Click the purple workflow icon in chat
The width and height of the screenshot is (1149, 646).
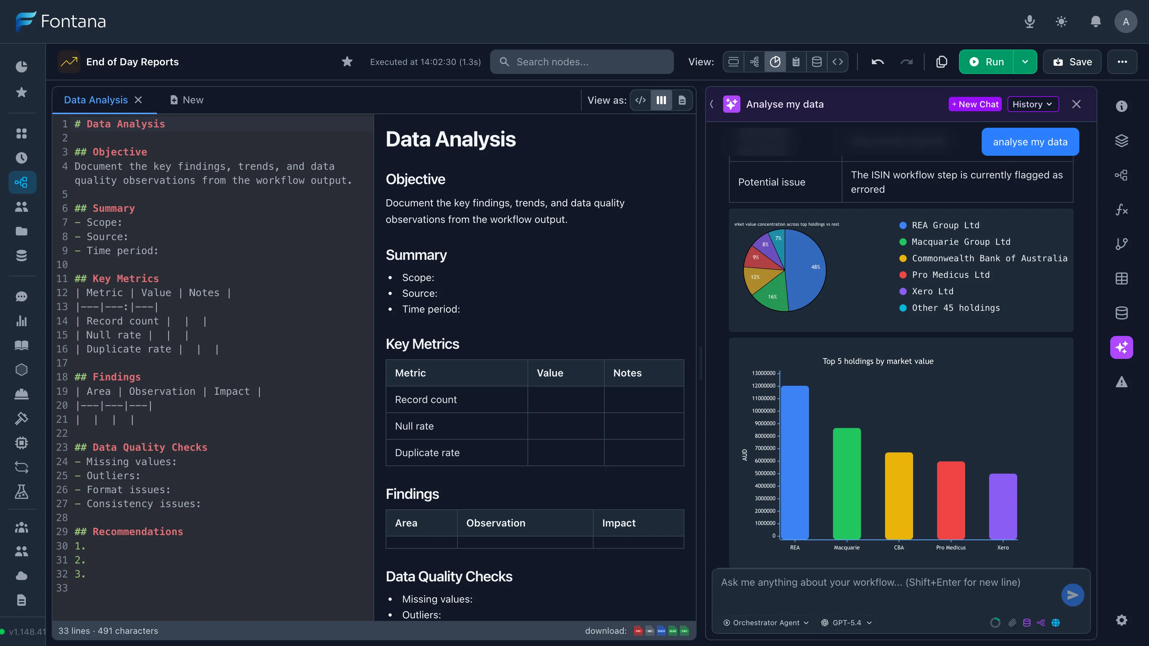pyautogui.click(x=1041, y=622)
